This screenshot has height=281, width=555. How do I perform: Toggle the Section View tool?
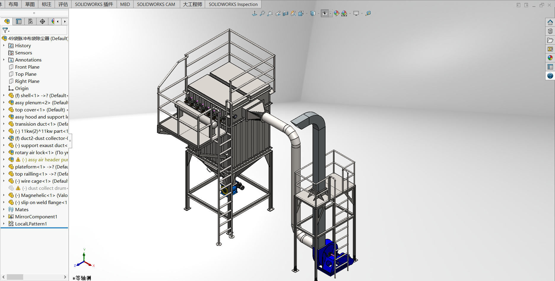tap(286, 13)
